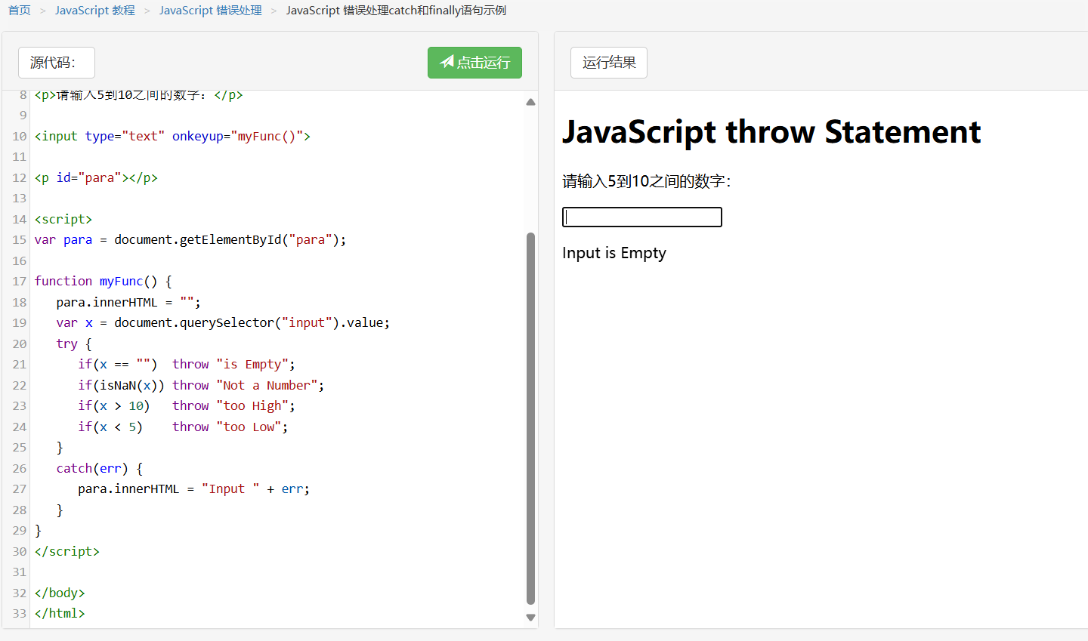Click the 请输入5到10之间的数字 result text
1088x641 pixels.
647,181
